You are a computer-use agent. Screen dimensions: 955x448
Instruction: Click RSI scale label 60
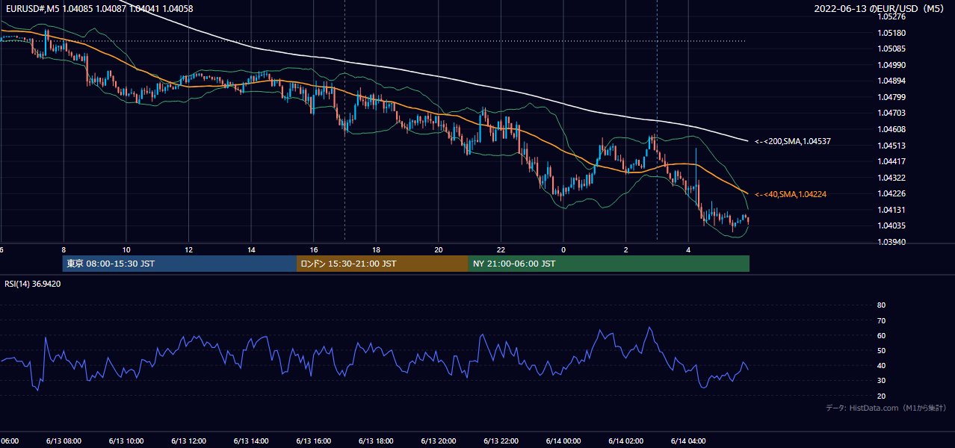click(881, 335)
